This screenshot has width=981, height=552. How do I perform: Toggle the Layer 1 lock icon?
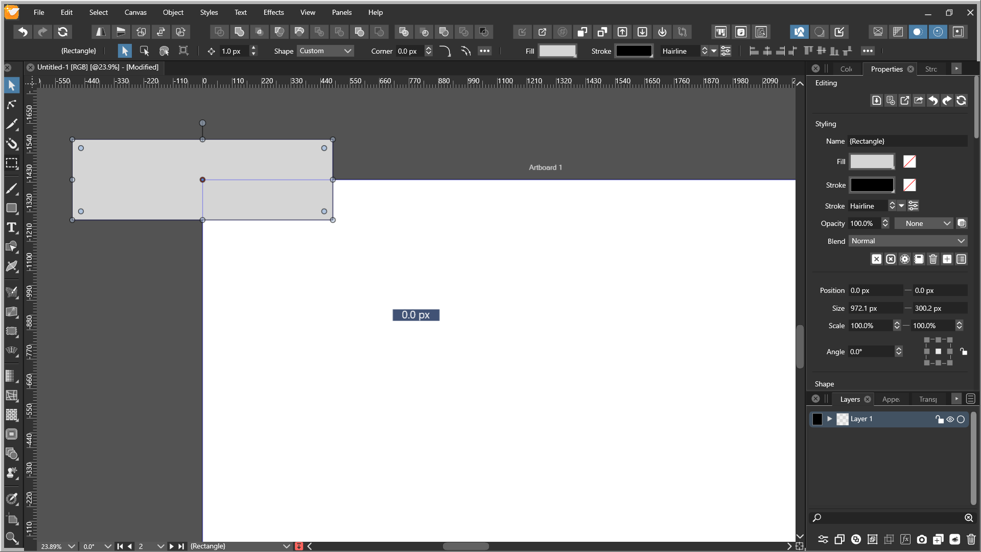tap(939, 419)
